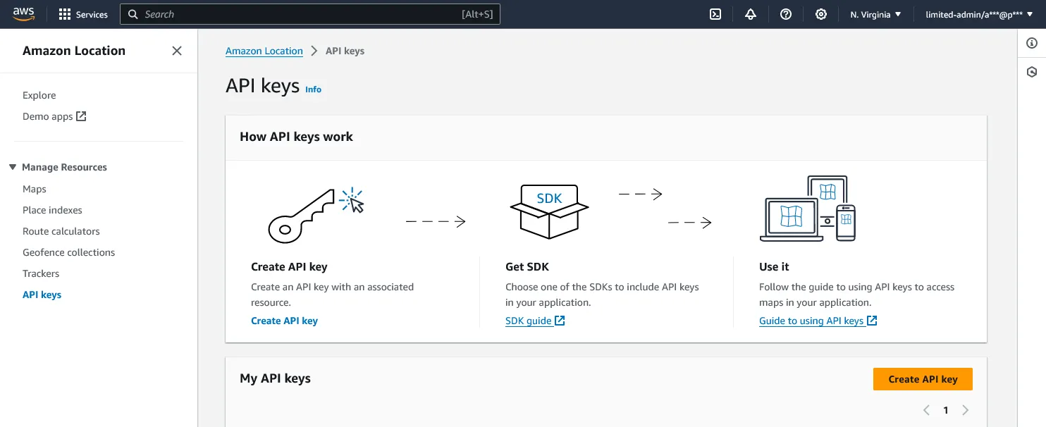
Task: Open Demo apps external link
Action: 54,116
